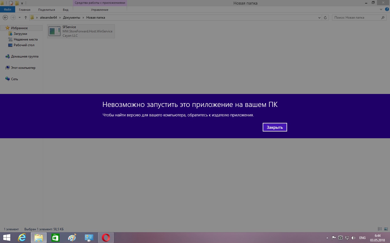The height and width of the screenshot is (243, 390).
Task: Close the Новая папка Explorer window
Action: click(x=383, y=3)
